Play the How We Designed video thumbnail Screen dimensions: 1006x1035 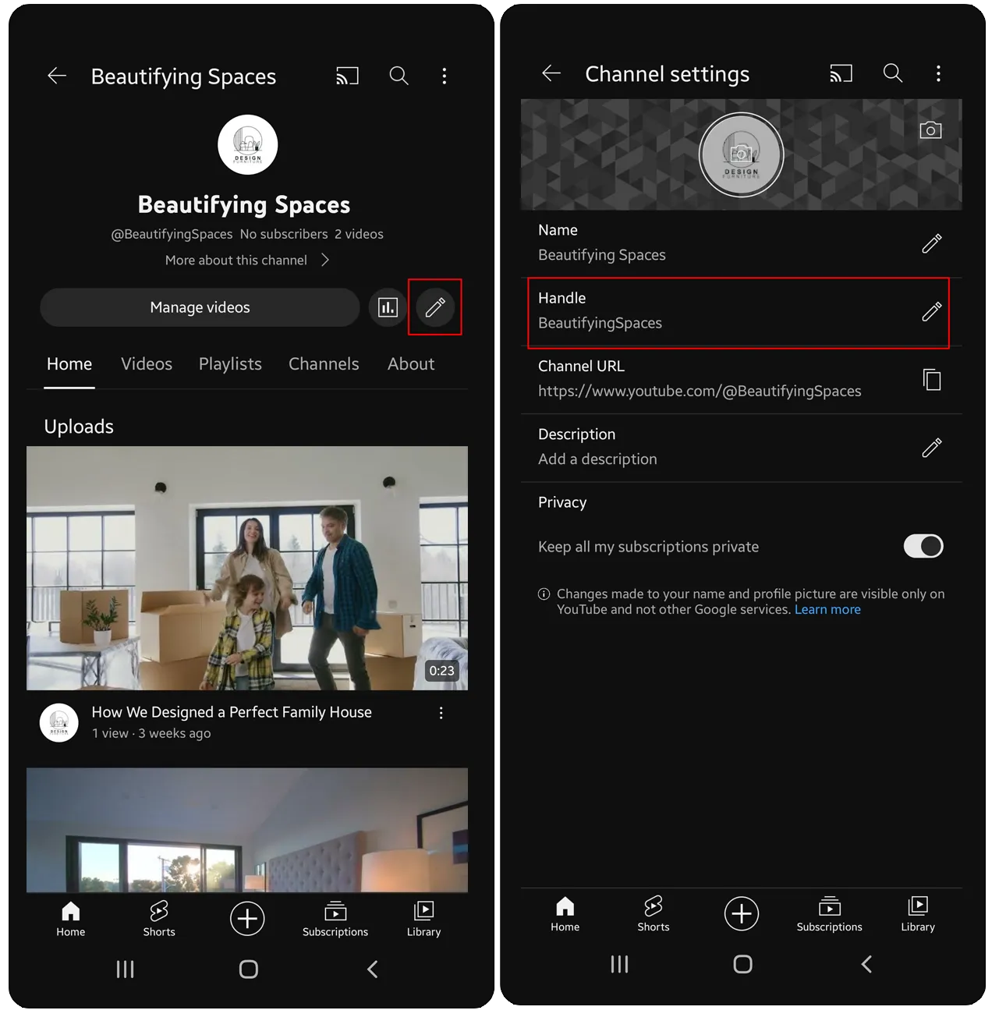pyautogui.click(x=247, y=569)
